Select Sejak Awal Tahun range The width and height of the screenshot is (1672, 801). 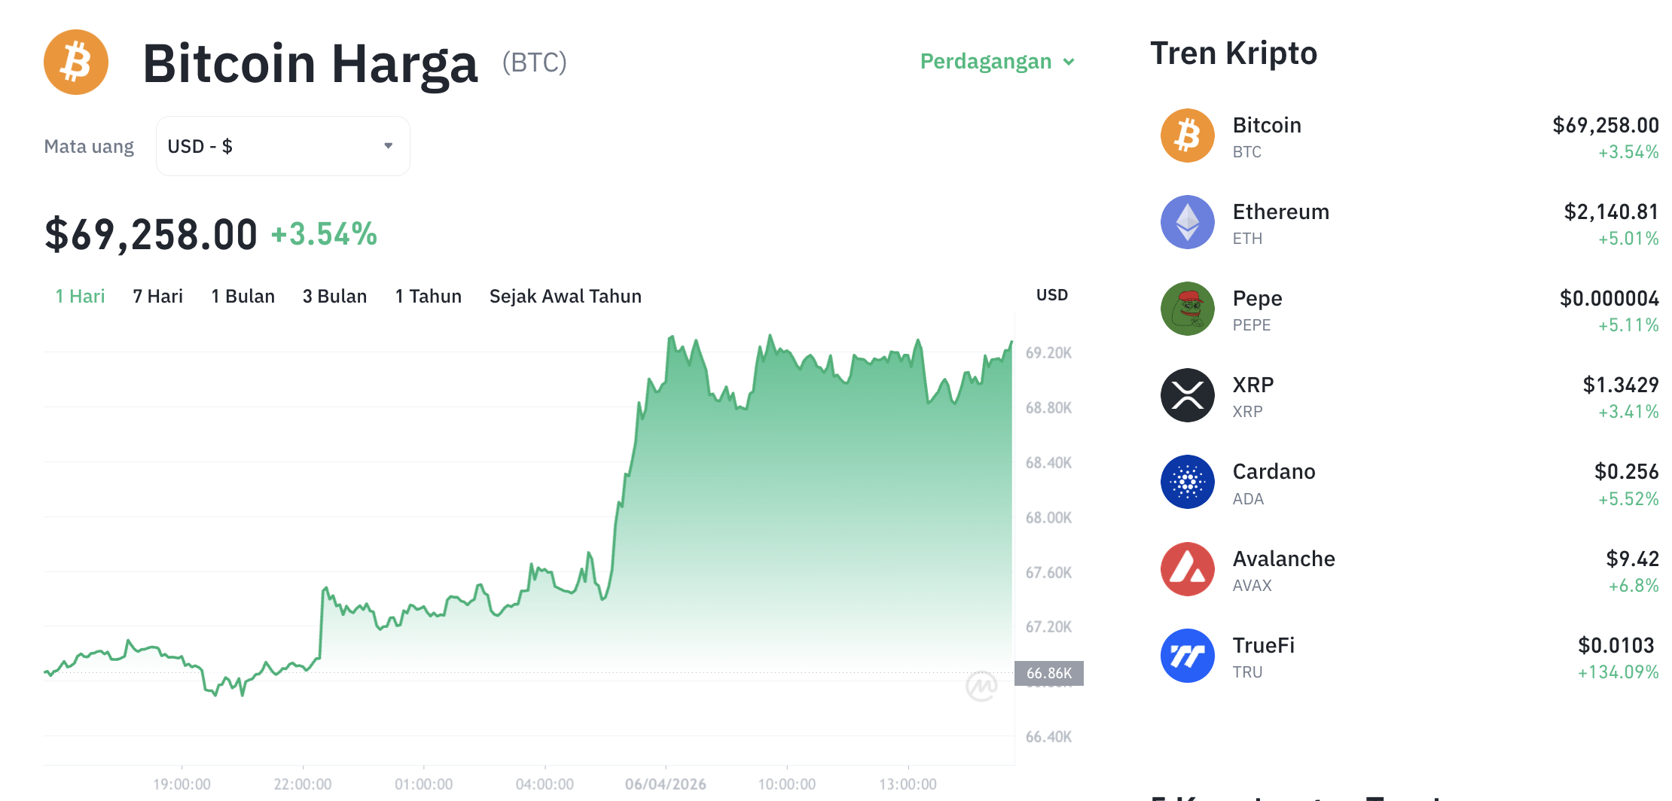coord(565,296)
